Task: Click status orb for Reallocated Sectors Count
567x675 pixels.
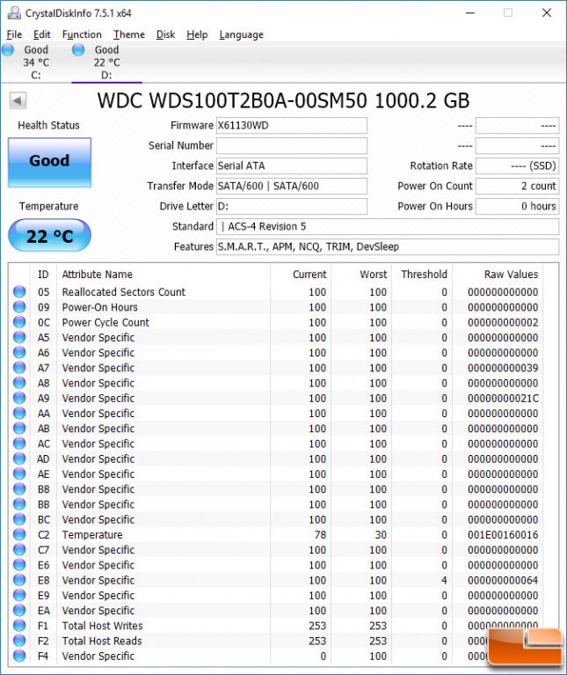Action: pyautogui.click(x=19, y=292)
